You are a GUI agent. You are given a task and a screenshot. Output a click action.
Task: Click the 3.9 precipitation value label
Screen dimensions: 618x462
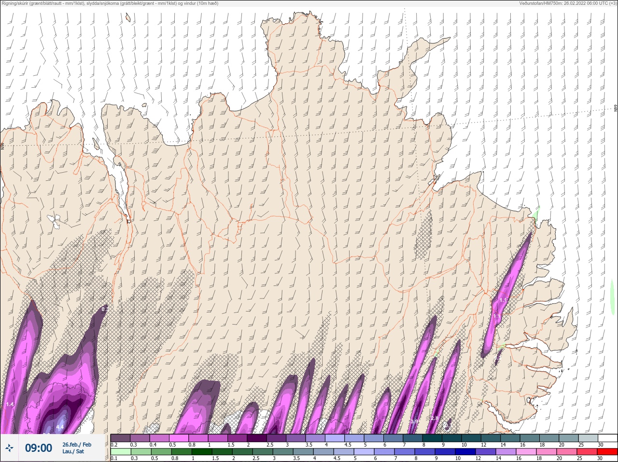tap(414, 421)
